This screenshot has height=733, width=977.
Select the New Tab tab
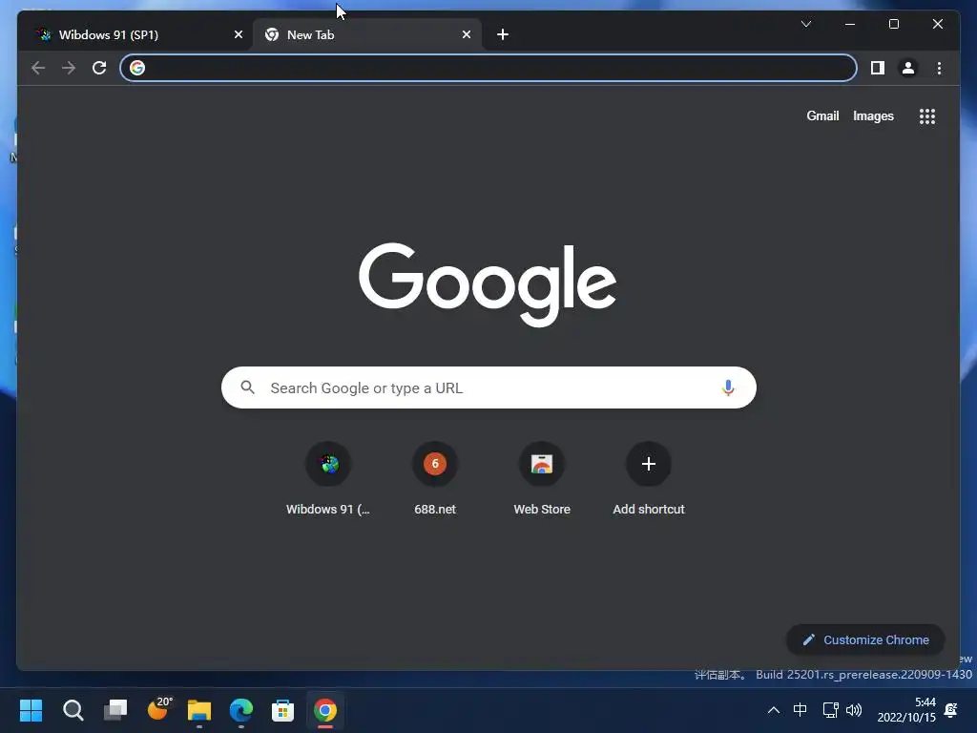[x=367, y=35]
